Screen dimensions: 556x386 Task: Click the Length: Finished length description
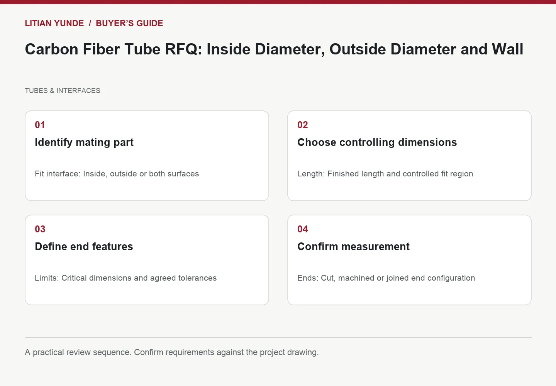coord(385,174)
